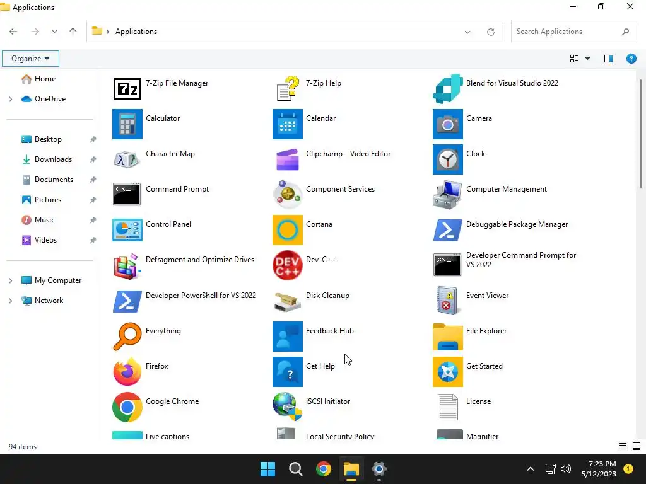Screen dimensions: 646x484
Task: Select the Dev-C++ icon
Action: [x=288, y=265]
